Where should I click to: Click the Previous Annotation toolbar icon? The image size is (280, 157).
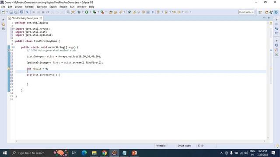click(166, 12)
